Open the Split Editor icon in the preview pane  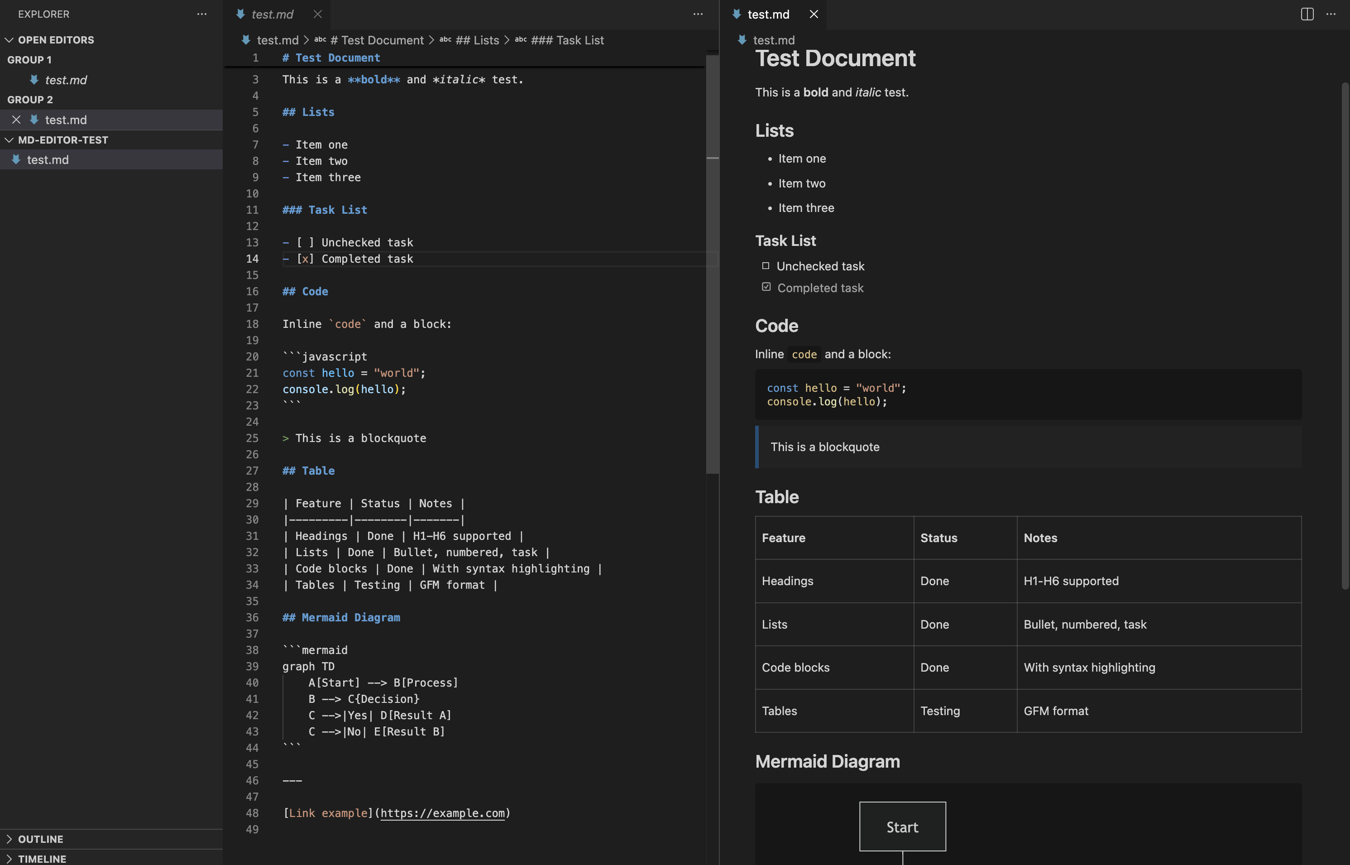pos(1307,14)
